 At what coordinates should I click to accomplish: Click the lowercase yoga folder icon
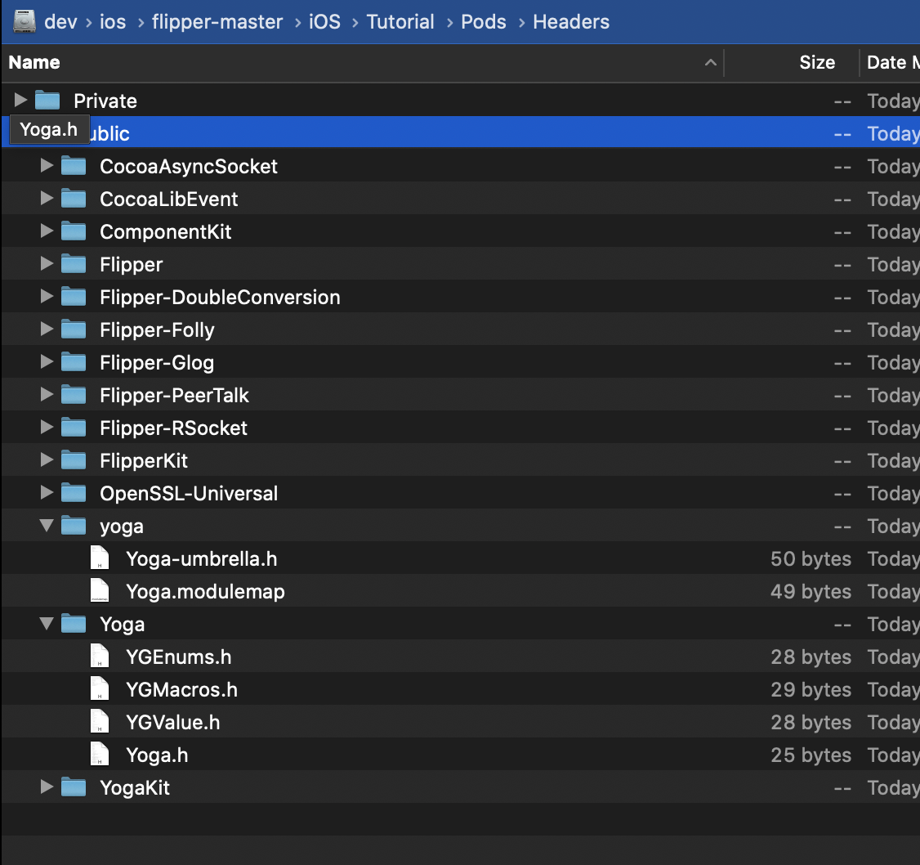(x=74, y=526)
